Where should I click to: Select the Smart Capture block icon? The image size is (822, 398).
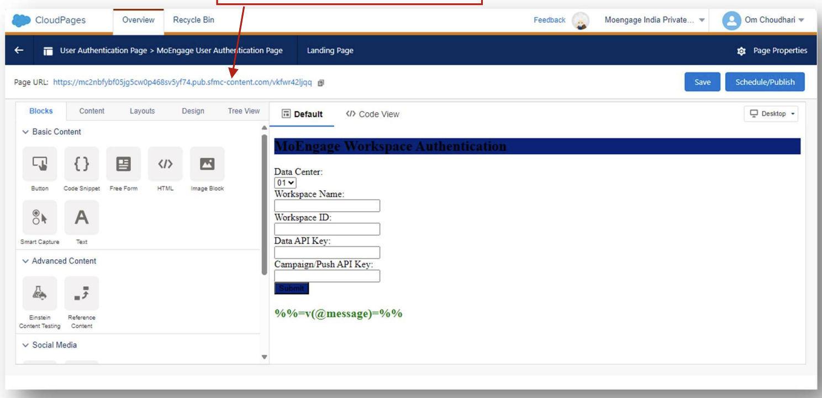coord(40,217)
